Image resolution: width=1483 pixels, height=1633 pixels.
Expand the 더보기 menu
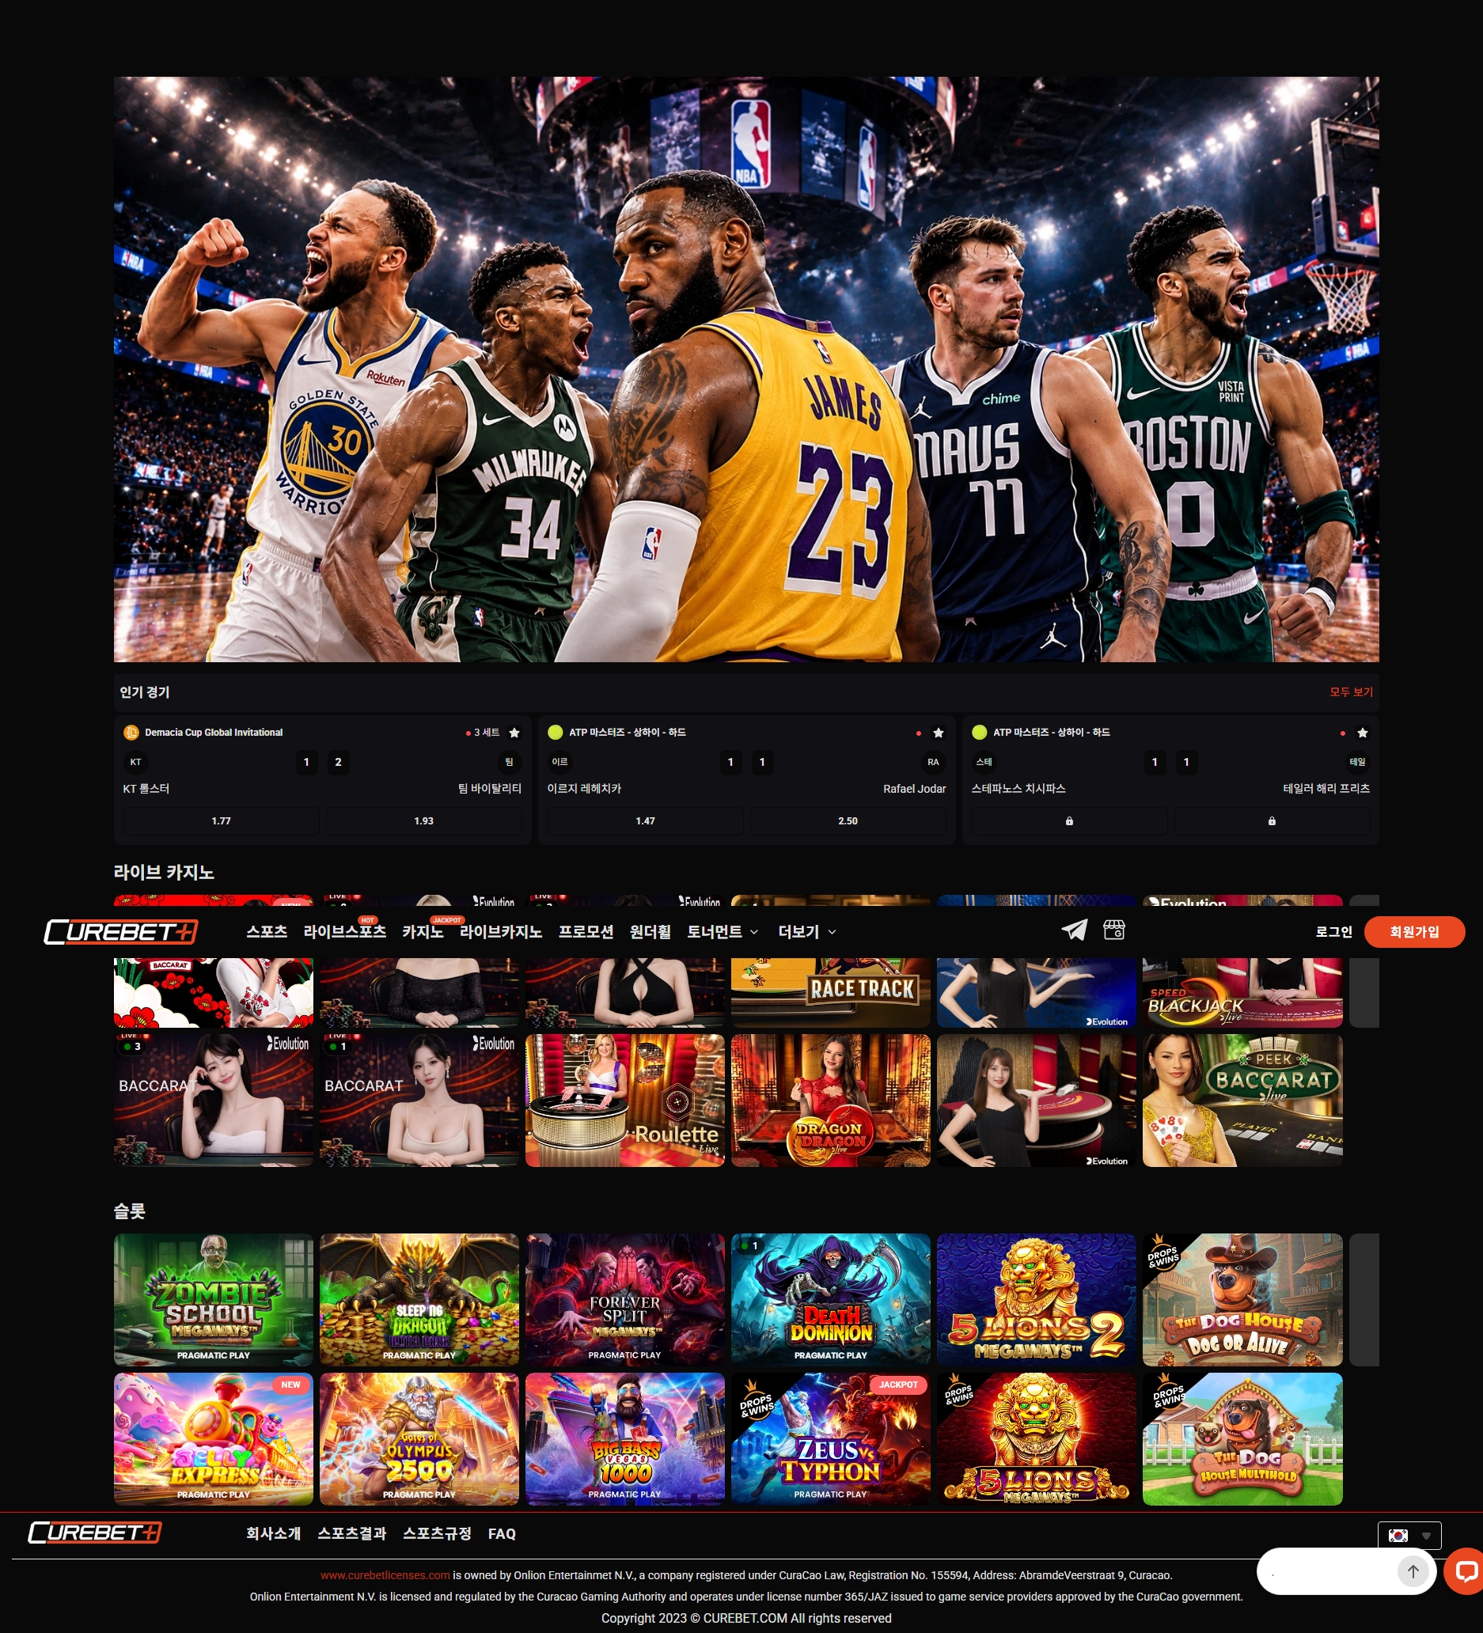[807, 931]
